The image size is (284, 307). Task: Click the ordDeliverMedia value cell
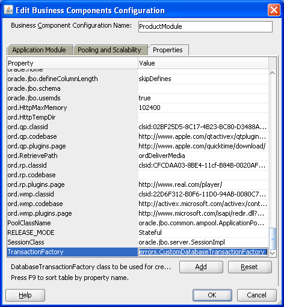(x=203, y=156)
